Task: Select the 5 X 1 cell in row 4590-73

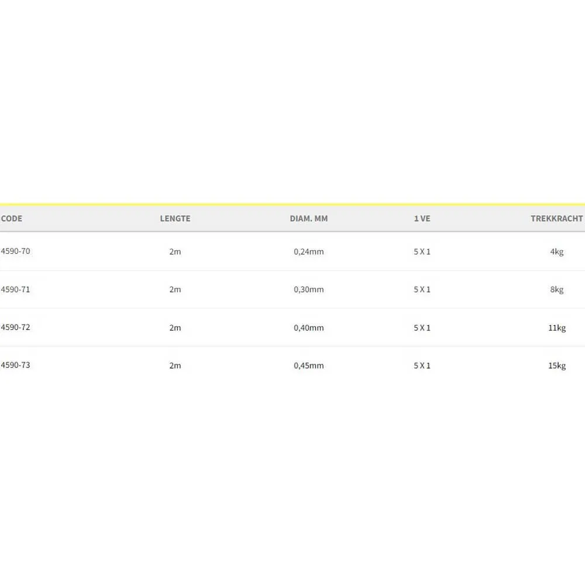Action: pyautogui.click(x=422, y=366)
